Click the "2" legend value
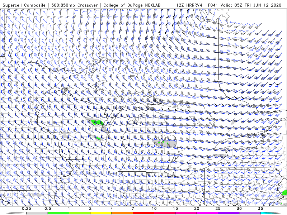The image size is (287, 215). [x=90, y=209]
